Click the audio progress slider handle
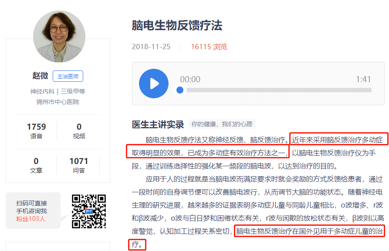This screenshot has height=251, width=389. 180,90
